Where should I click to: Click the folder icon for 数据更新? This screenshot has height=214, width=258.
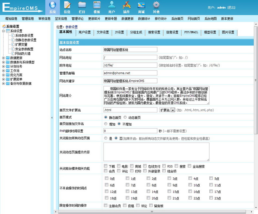8,58
